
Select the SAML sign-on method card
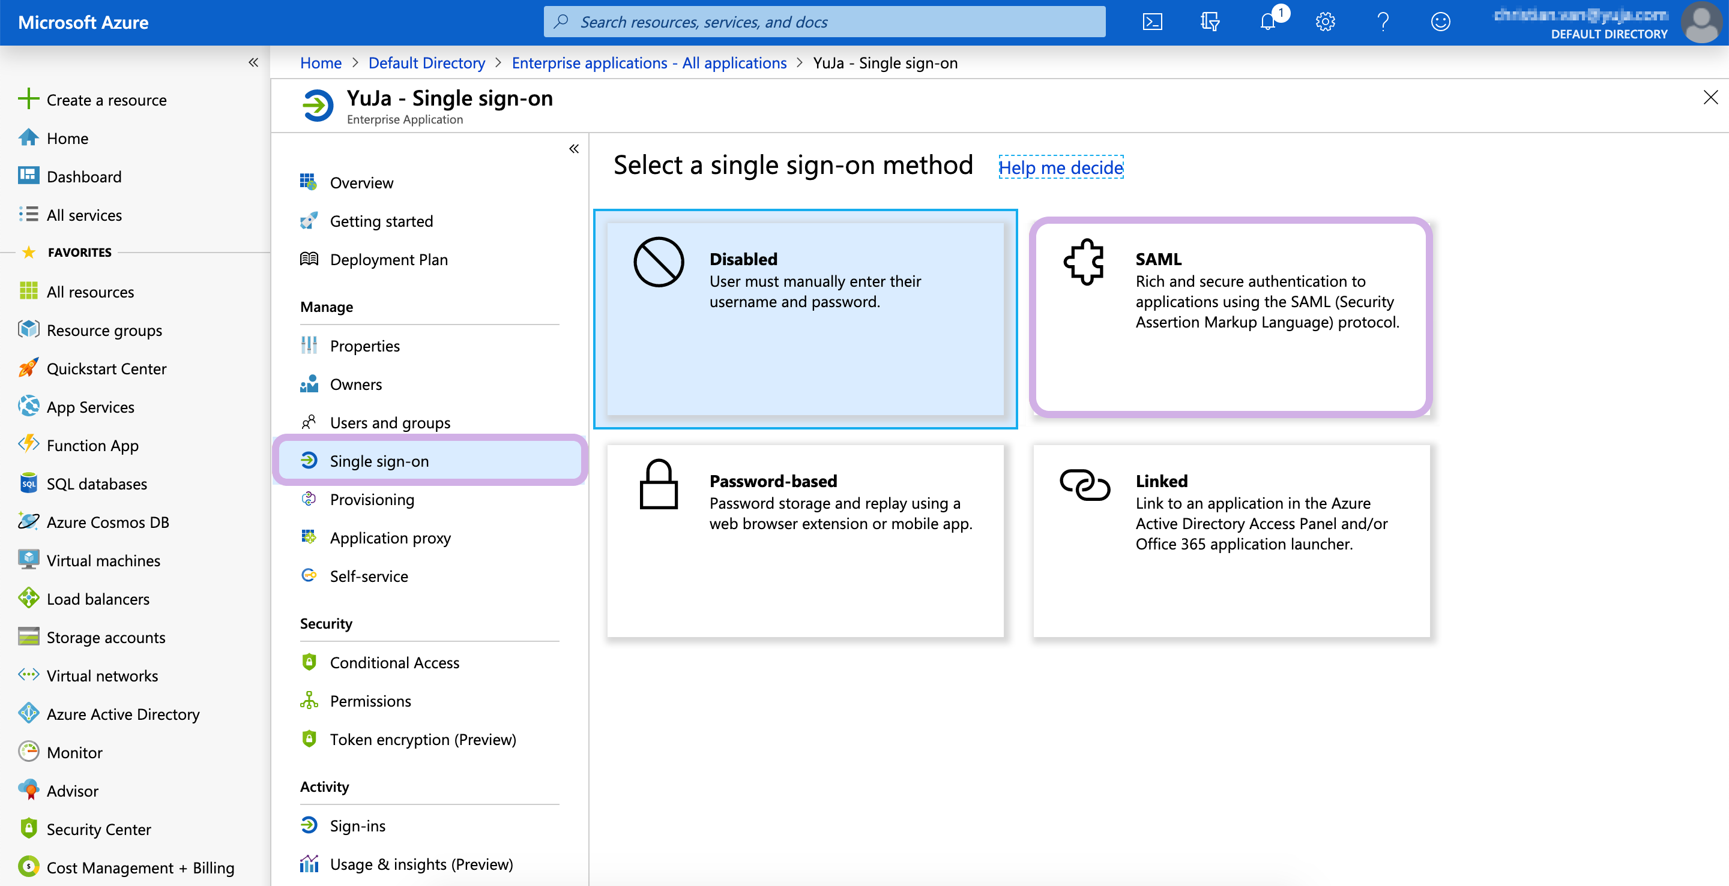(1230, 317)
